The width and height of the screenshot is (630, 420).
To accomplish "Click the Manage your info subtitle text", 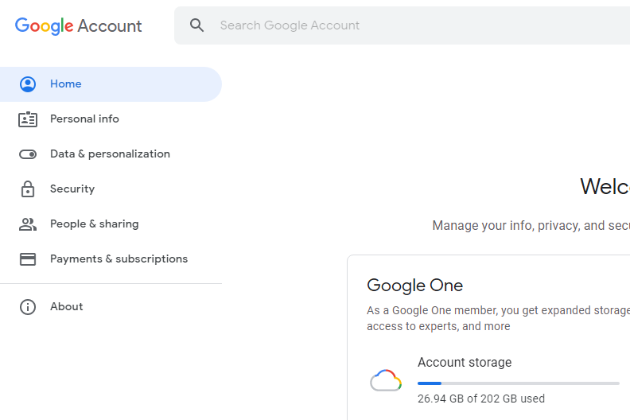I will (531, 225).
